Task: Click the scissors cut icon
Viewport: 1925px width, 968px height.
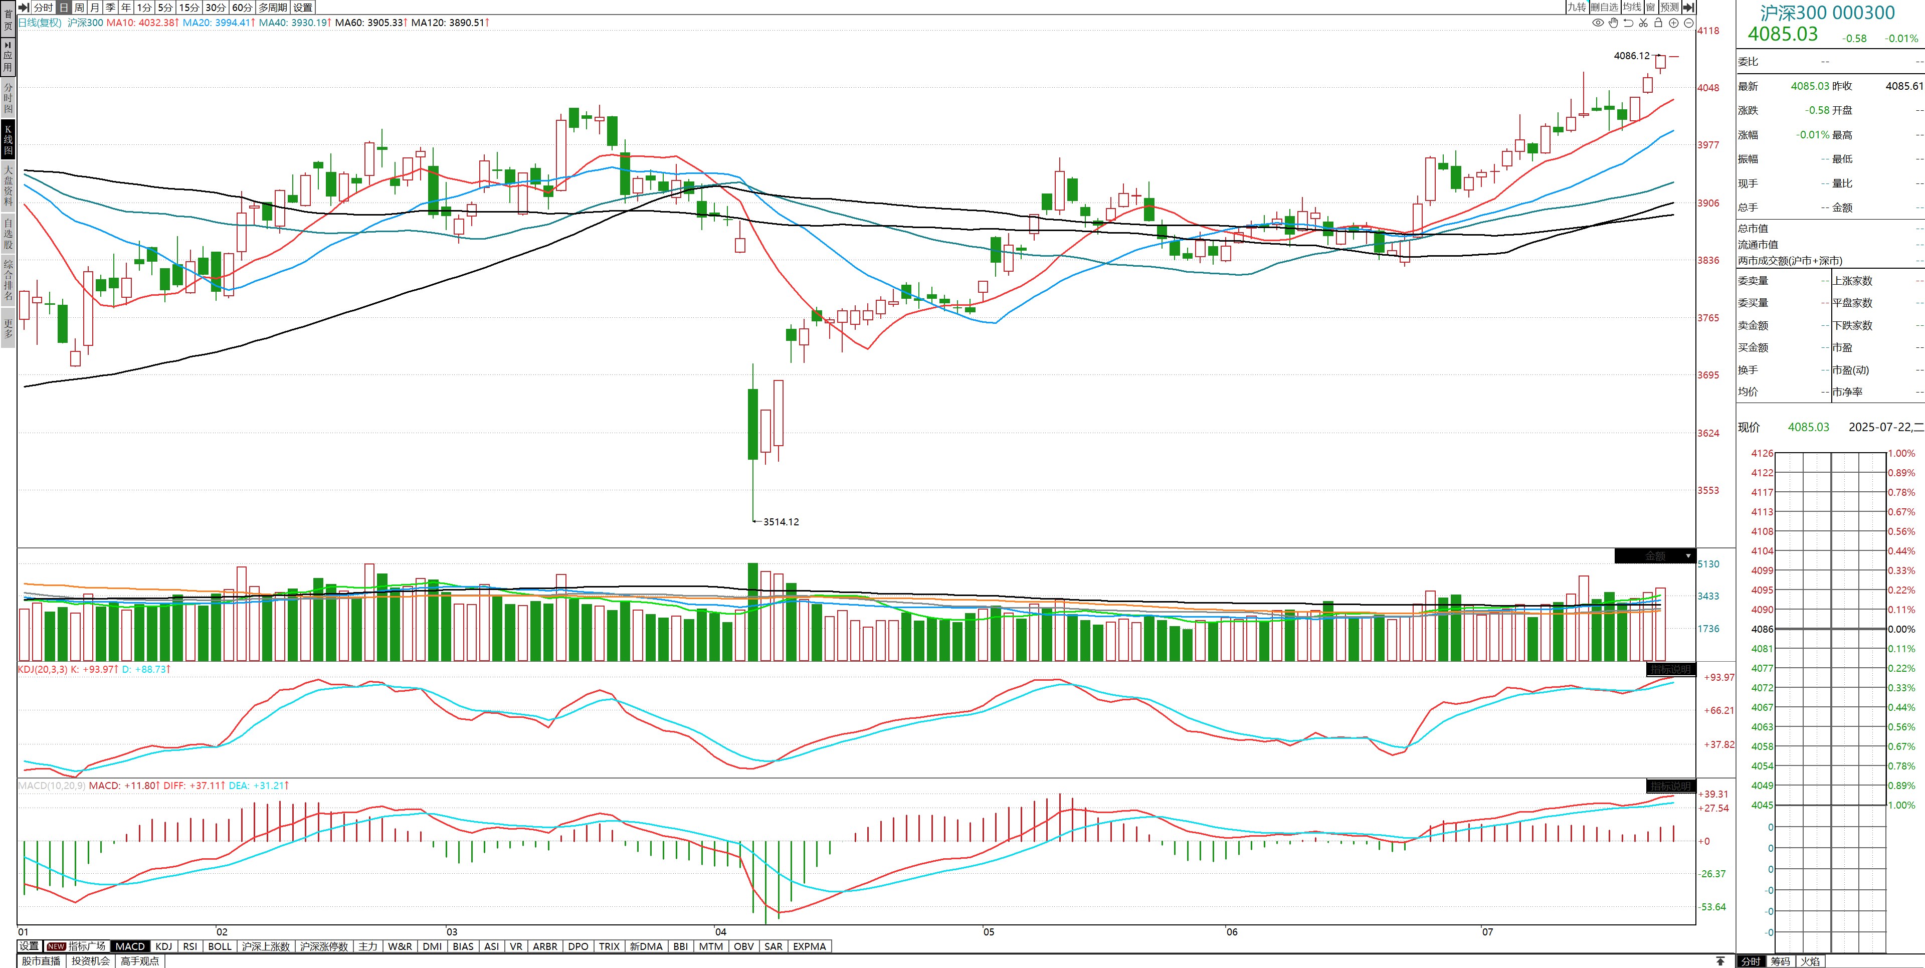Action: coord(1643,23)
